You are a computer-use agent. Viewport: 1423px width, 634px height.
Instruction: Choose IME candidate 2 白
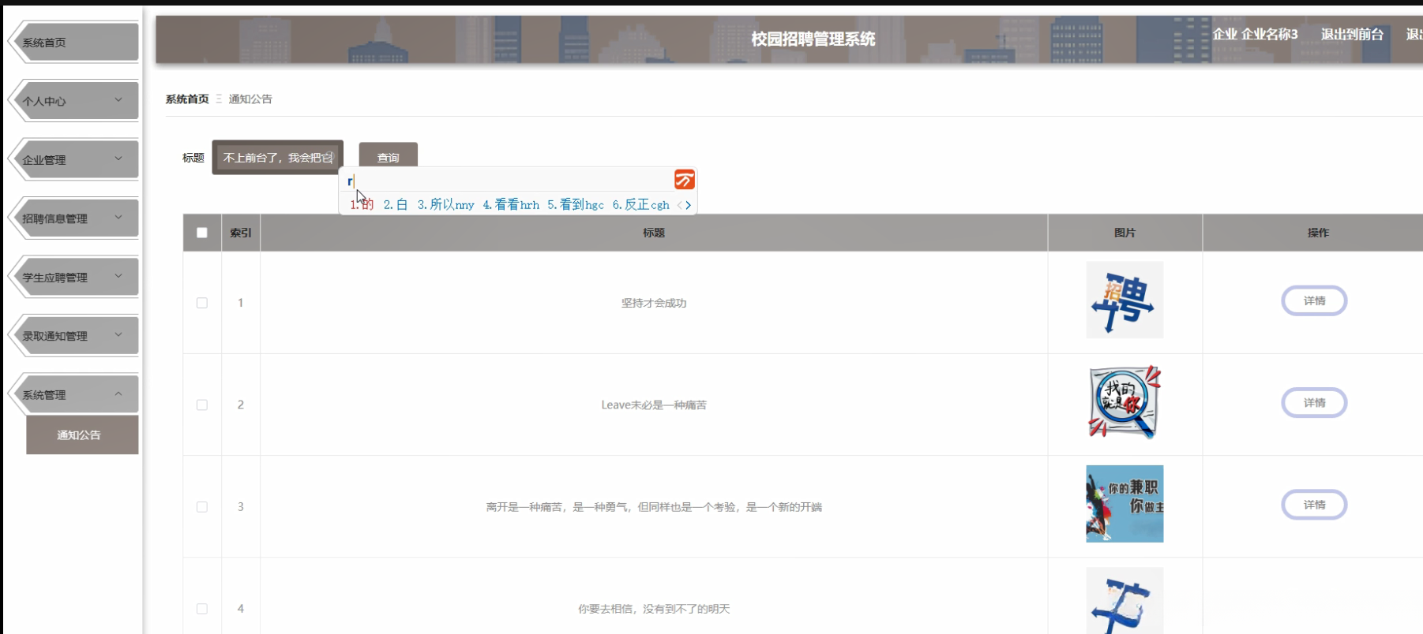(396, 205)
